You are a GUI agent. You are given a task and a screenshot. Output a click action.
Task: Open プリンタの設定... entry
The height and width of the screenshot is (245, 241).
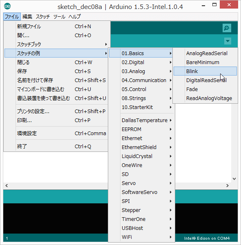click(x=56, y=111)
